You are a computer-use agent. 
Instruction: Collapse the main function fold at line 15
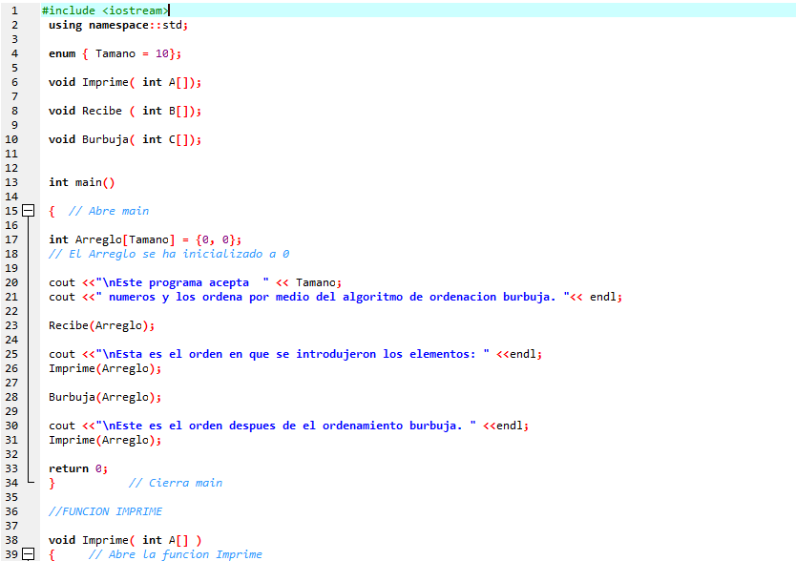click(29, 210)
